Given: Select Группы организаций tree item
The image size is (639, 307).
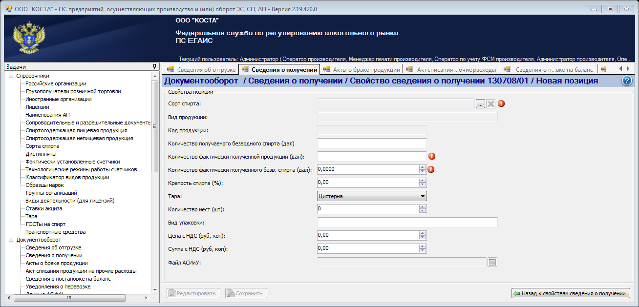Looking at the screenshot, I should [x=51, y=193].
